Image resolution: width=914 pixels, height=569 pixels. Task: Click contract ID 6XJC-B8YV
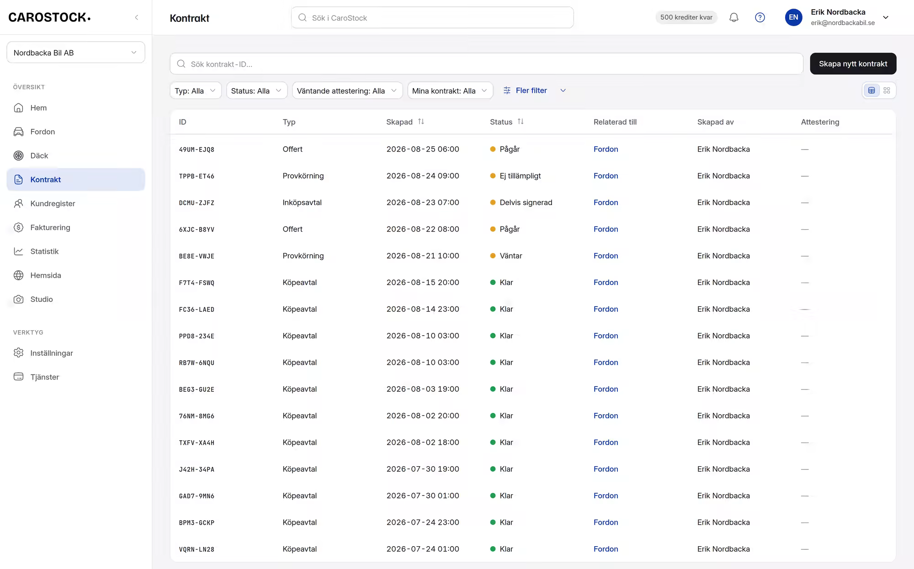tap(197, 230)
